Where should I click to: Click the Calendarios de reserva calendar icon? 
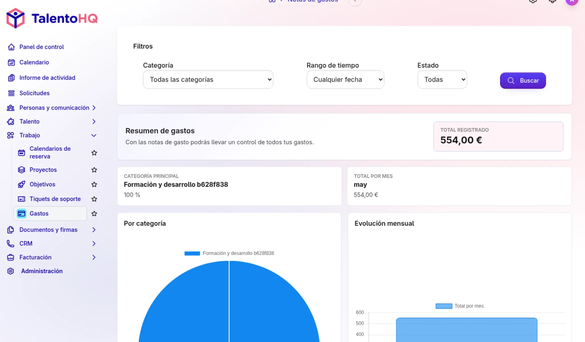(x=21, y=153)
